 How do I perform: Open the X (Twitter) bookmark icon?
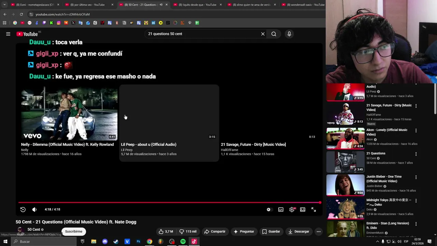(x=73, y=23)
